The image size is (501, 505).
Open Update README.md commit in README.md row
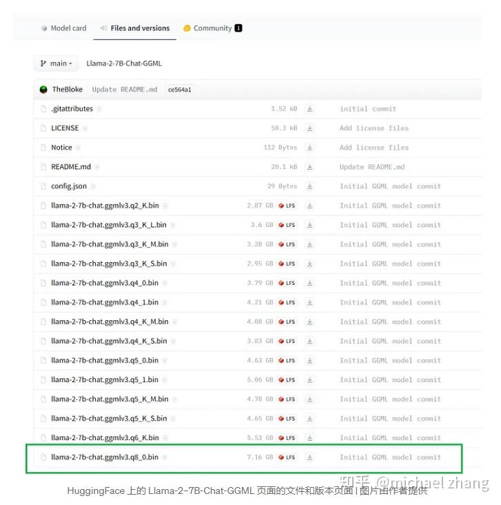[x=372, y=167]
